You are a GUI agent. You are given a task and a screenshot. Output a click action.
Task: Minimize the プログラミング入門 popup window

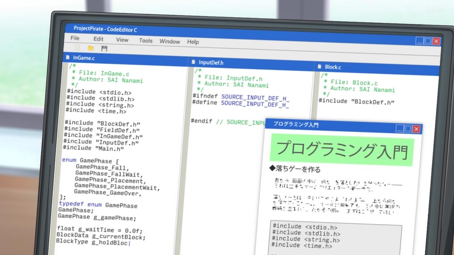click(x=400, y=128)
